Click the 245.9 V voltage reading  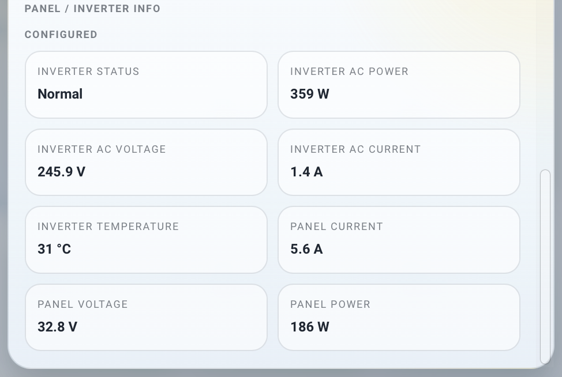61,171
